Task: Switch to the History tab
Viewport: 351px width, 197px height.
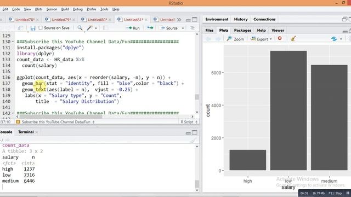Action: tap(241, 19)
